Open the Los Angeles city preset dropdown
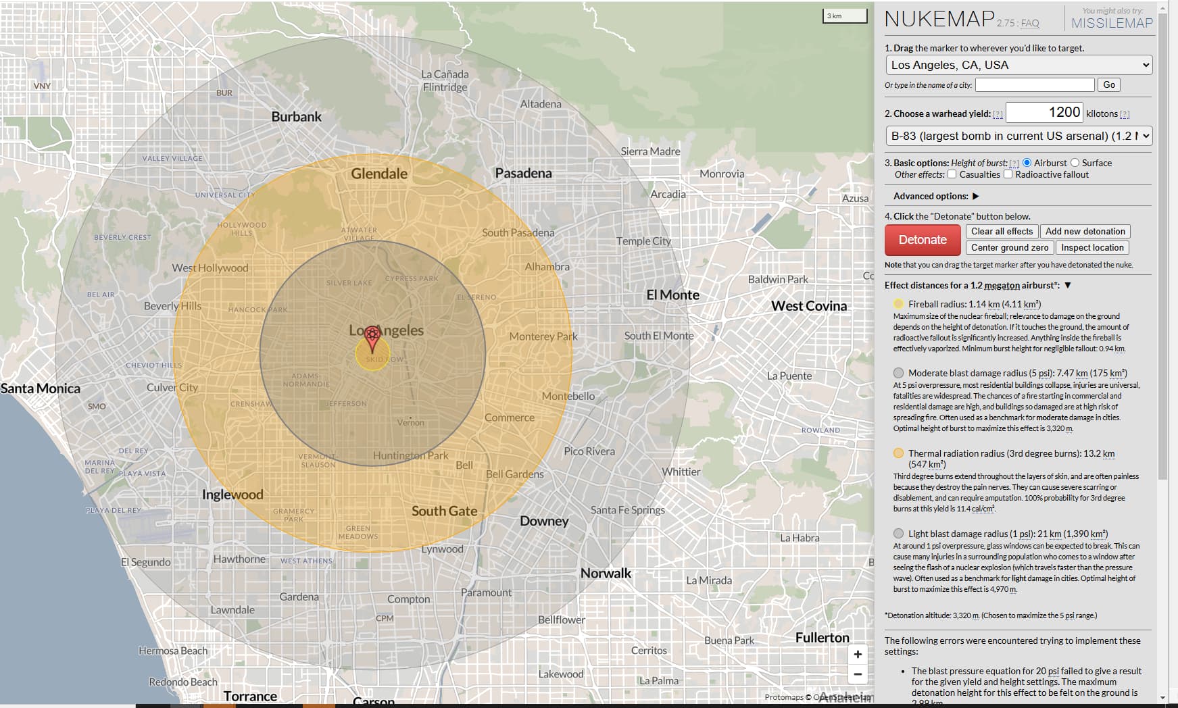The height and width of the screenshot is (708, 1178). 1019,65
